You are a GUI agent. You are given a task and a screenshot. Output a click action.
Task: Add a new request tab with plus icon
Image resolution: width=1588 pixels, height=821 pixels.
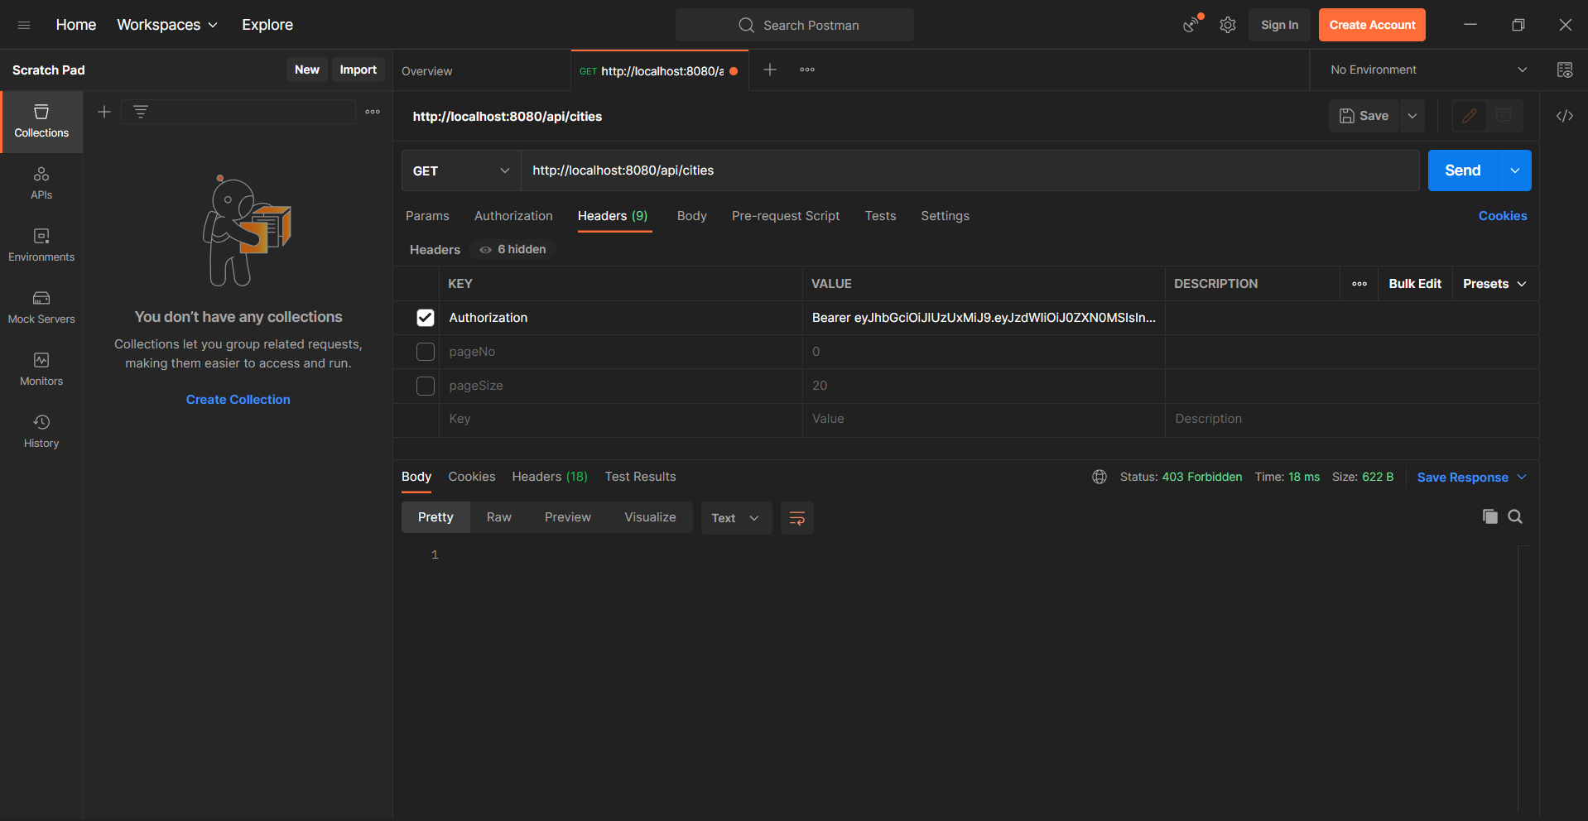click(770, 70)
